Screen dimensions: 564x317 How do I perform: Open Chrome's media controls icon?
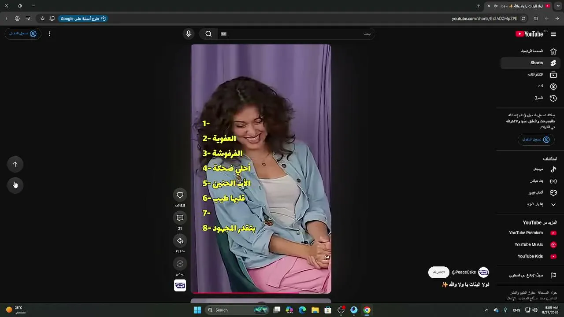pos(28,18)
